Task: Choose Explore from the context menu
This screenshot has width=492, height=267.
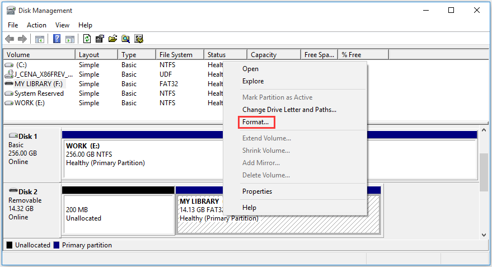Action: click(295, 81)
